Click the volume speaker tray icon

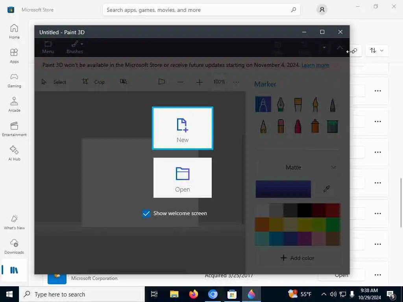click(333, 294)
